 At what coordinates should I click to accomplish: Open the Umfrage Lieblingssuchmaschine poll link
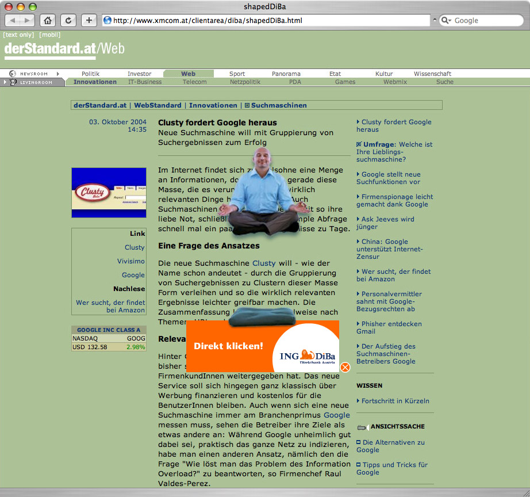pos(394,152)
